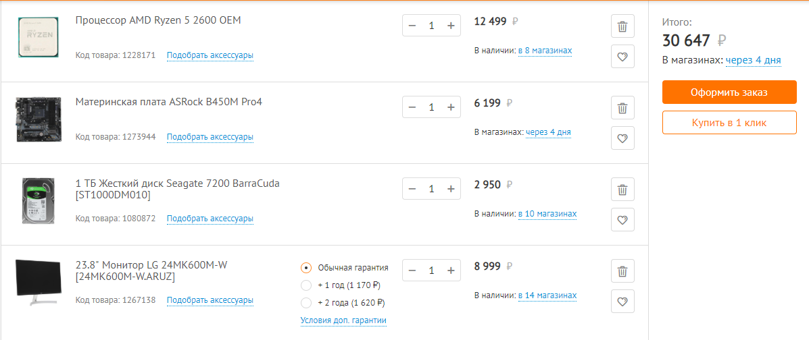Remove LG 24MK600M-W monitor from cart
Viewport: 809px width, 340px height.
[x=622, y=272]
